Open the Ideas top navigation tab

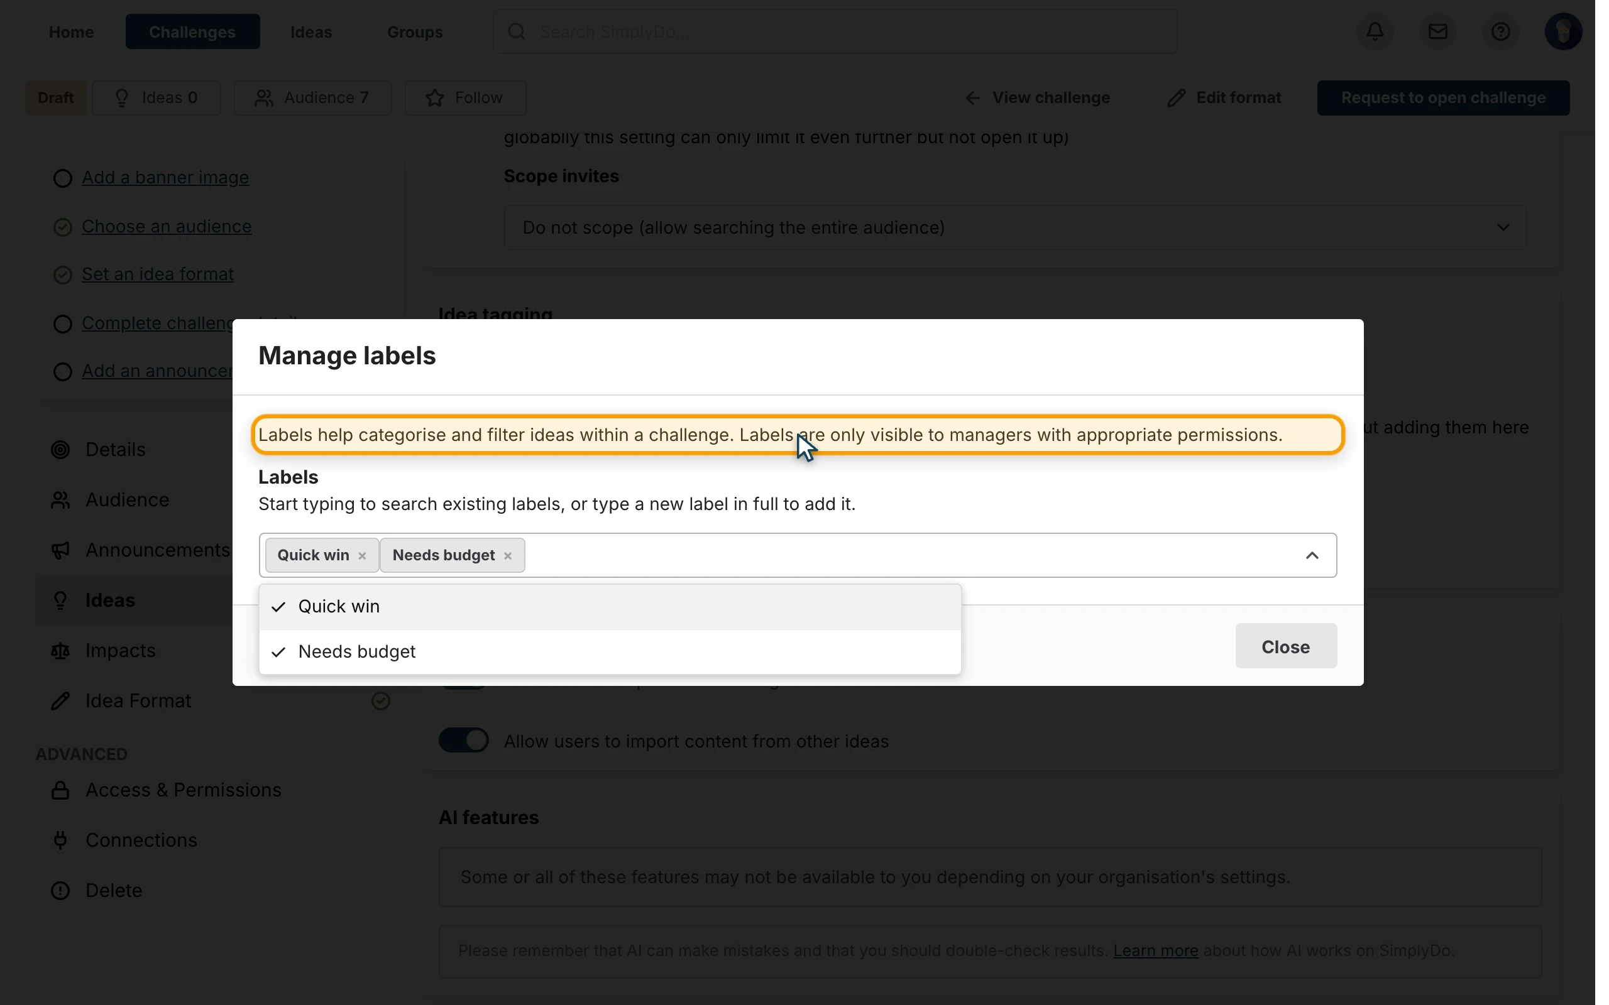[x=311, y=32]
